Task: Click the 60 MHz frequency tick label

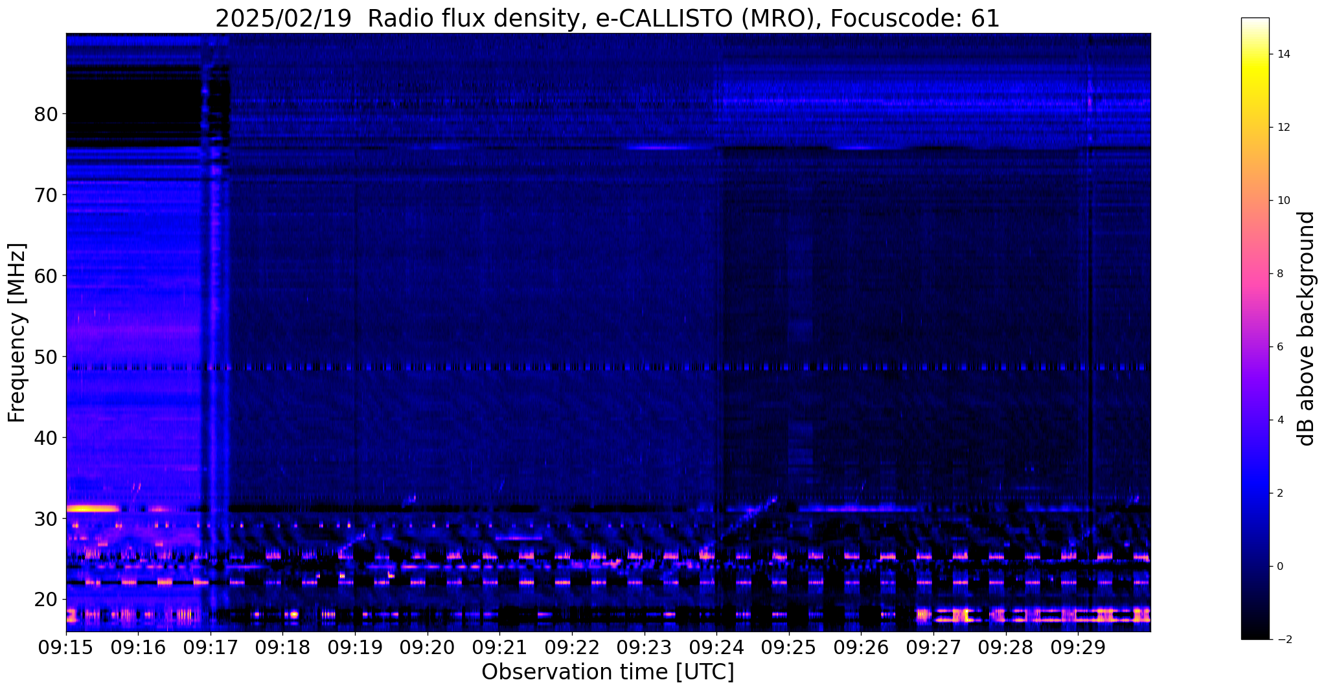Action: point(45,276)
